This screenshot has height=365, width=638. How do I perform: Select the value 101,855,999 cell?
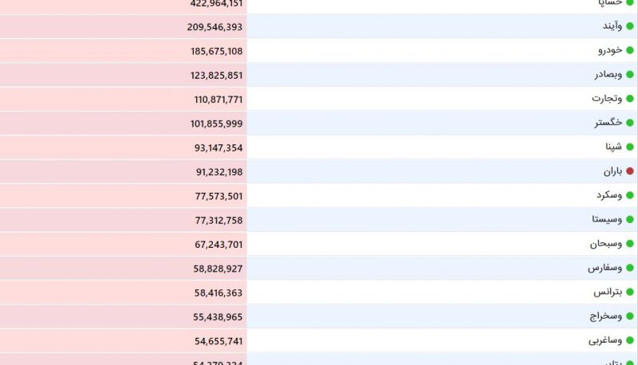tap(123, 124)
